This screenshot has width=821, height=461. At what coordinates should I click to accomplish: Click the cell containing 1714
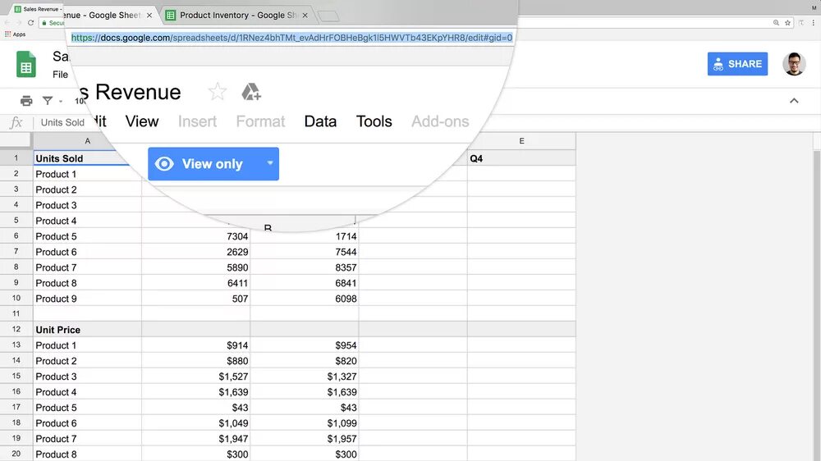[305, 236]
